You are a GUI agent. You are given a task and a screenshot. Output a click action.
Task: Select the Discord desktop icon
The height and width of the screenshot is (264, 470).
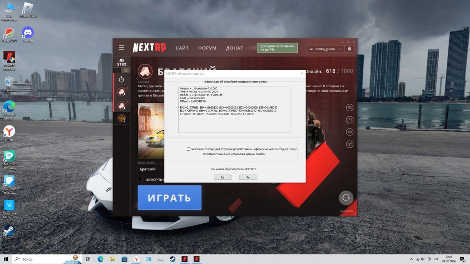pos(28,34)
